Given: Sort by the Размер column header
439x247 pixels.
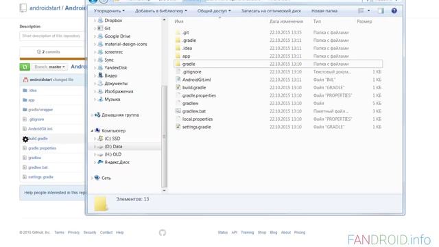Looking at the screenshot, I should click(364, 21).
